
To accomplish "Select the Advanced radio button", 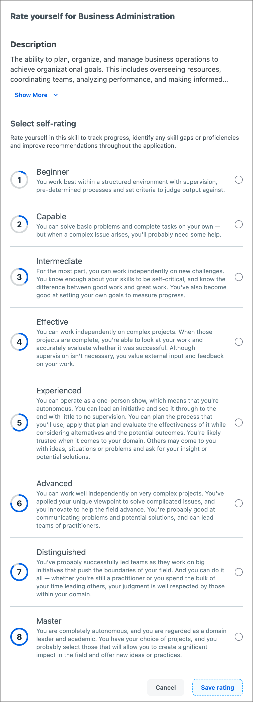I will 238,503.
